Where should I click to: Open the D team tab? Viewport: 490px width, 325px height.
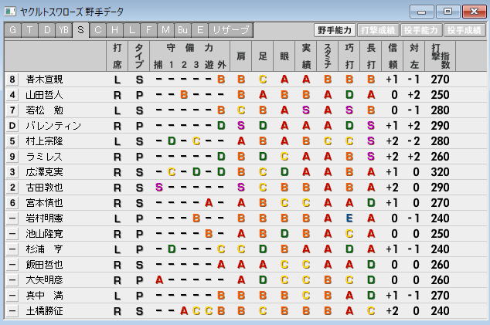click(x=46, y=30)
